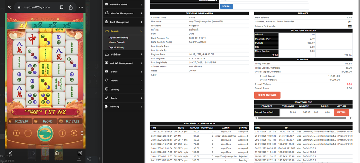
Task: Click the rotate icon below the image viewer
Action: click(x=89, y=159)
